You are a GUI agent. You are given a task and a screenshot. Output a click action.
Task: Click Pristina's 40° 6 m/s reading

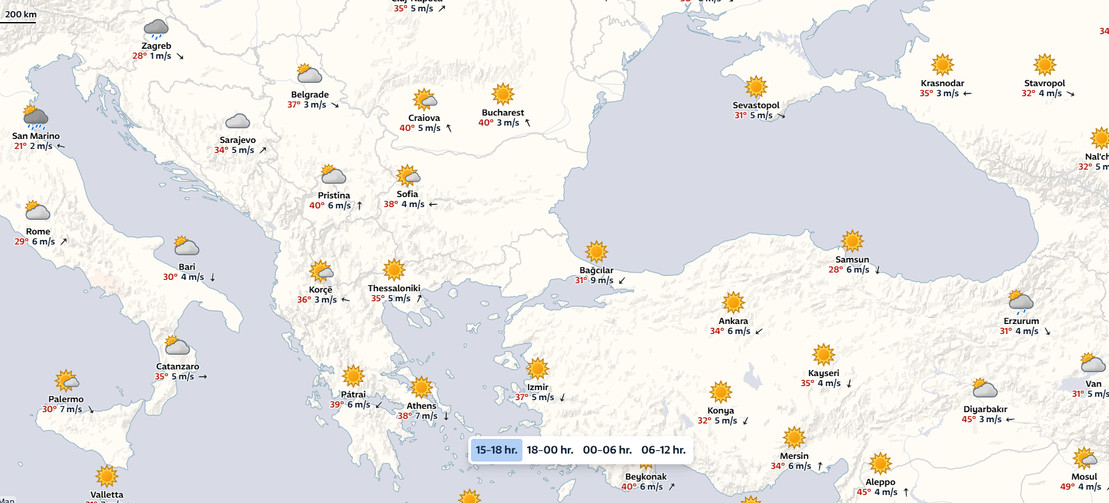point(330,206)
